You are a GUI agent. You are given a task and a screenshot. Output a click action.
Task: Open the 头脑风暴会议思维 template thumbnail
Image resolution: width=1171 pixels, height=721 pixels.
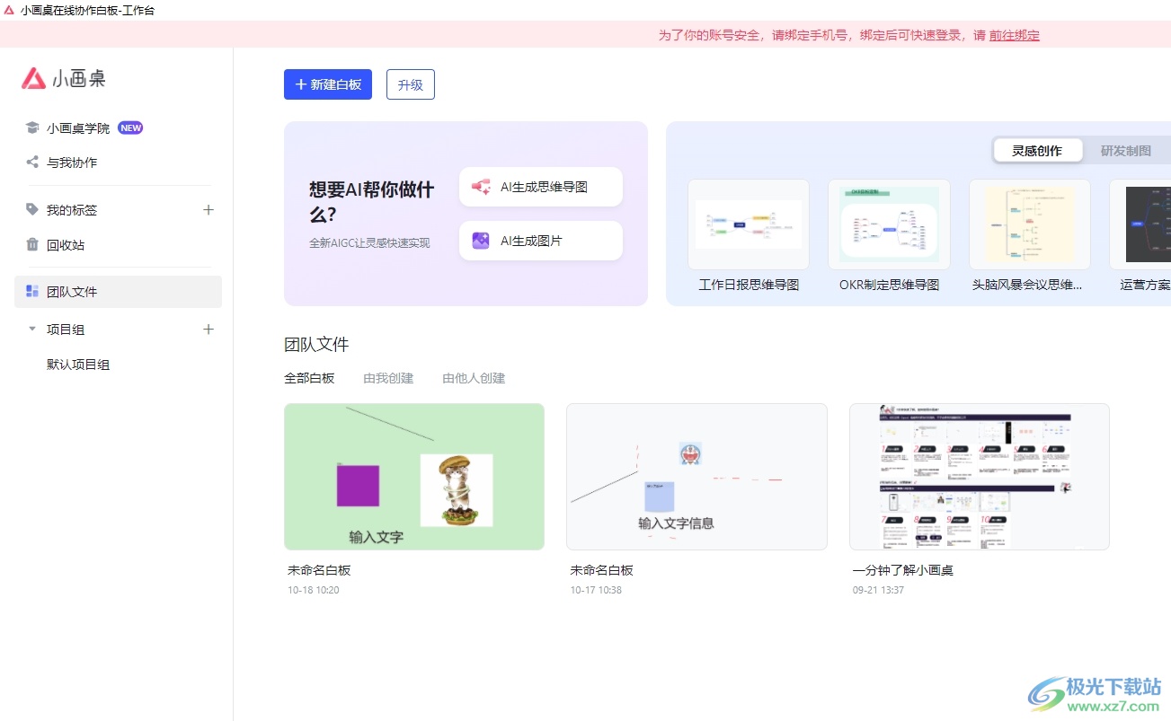pyautogui.click(x=1029, y=224)
